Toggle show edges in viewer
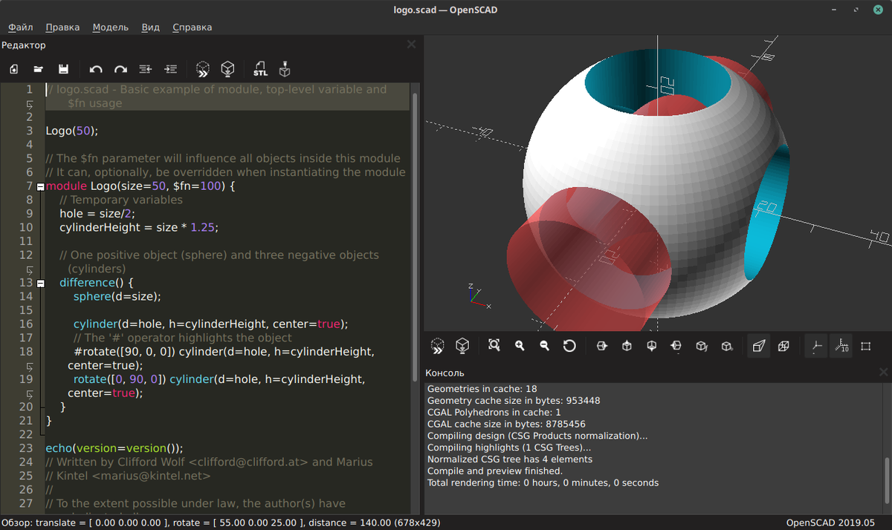The image size is (892, 530). [x=866, y=345]
